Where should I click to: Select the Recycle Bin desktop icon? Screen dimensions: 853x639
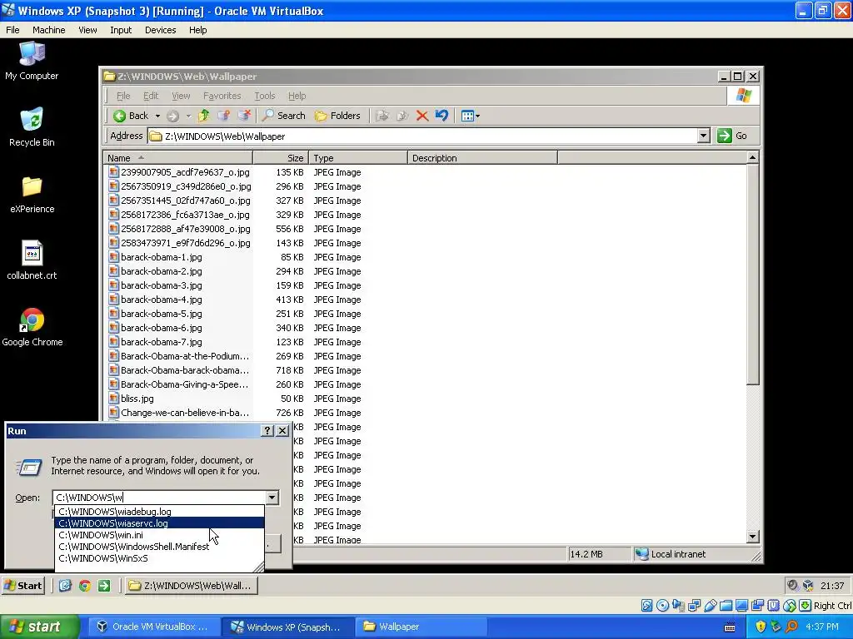pos(32,127)
